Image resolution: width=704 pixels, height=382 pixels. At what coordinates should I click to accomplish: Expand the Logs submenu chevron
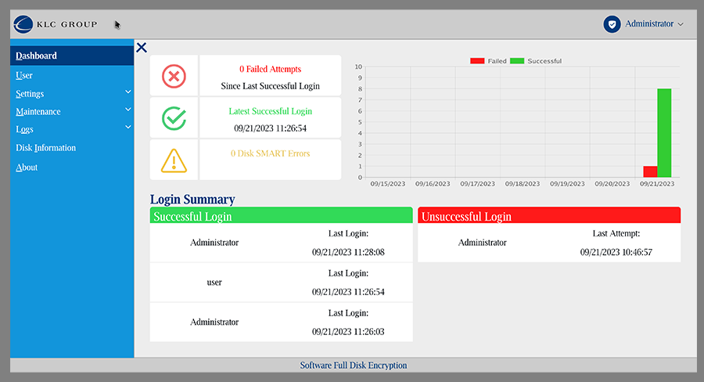click(x=128, y=128)
